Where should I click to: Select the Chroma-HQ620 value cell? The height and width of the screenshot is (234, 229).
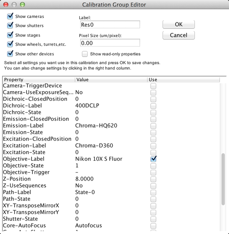[111, 126]
